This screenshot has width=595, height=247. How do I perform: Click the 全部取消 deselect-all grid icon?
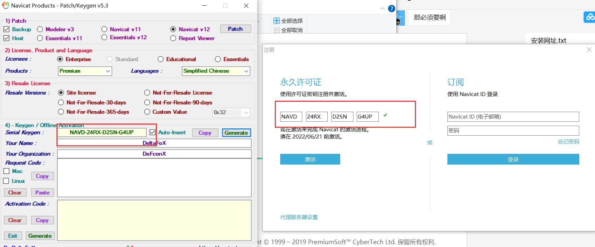point(277,30)
